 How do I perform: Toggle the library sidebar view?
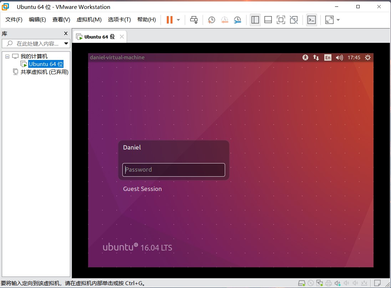pos(255,20)
